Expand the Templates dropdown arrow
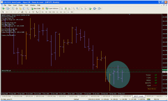The width and height of the screenshot is (168, 101). pos(101,9)
